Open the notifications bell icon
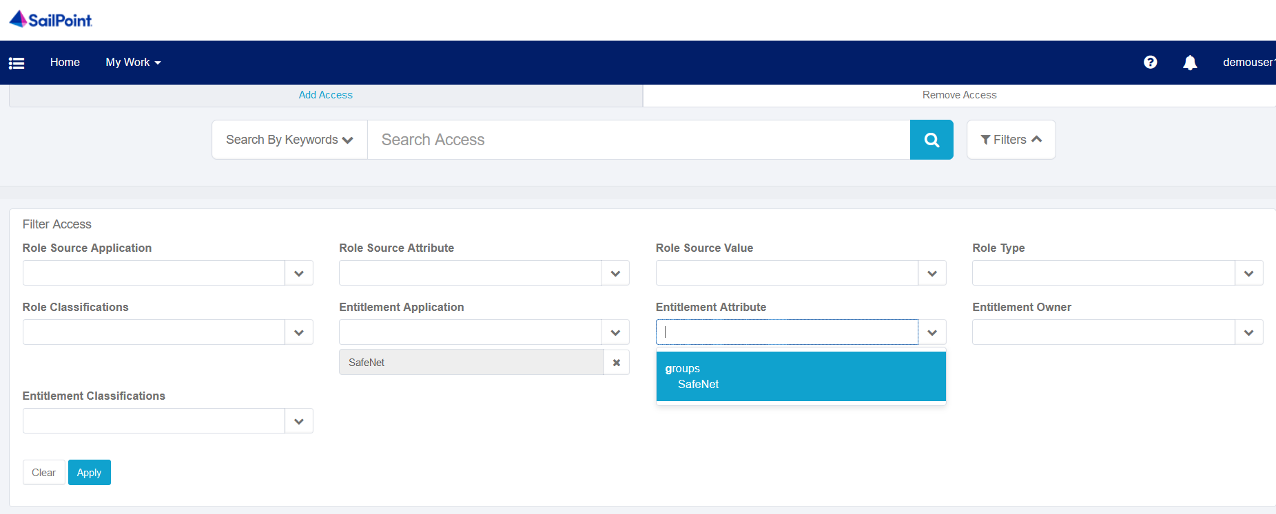 [1190, 63]
